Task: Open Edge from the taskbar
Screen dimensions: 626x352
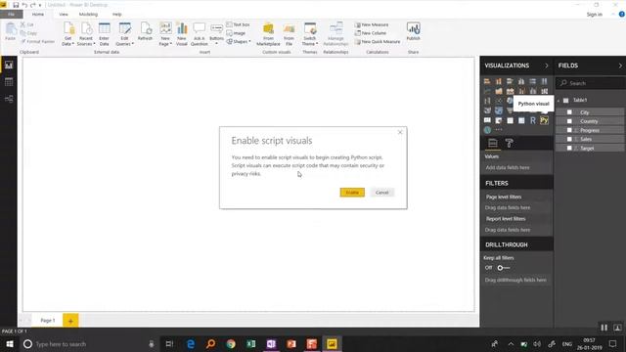Action: click(191, 344)
